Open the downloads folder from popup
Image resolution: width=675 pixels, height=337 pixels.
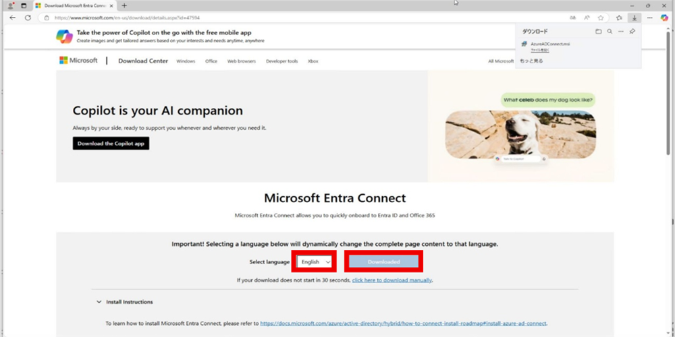pyautogui.click(x=598, y=31)
